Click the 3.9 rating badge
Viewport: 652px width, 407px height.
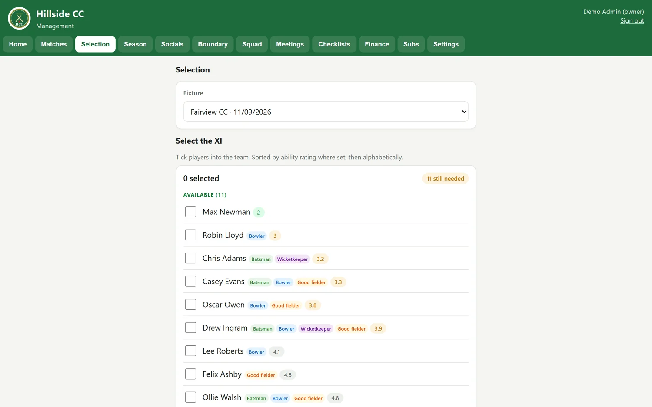[378, 328]
